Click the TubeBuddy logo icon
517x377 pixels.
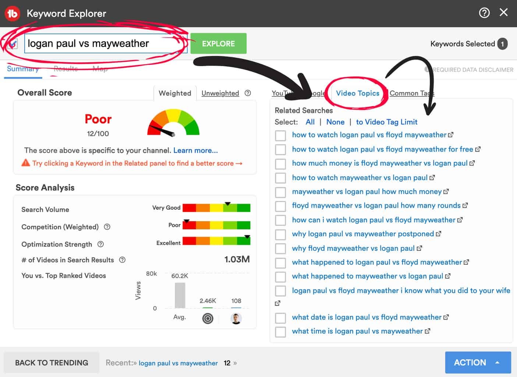(x=12, y=13)
